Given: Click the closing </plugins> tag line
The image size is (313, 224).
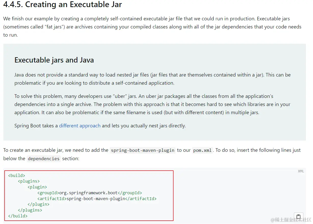Looking at the screenshot, I should [x=30, y=210].
